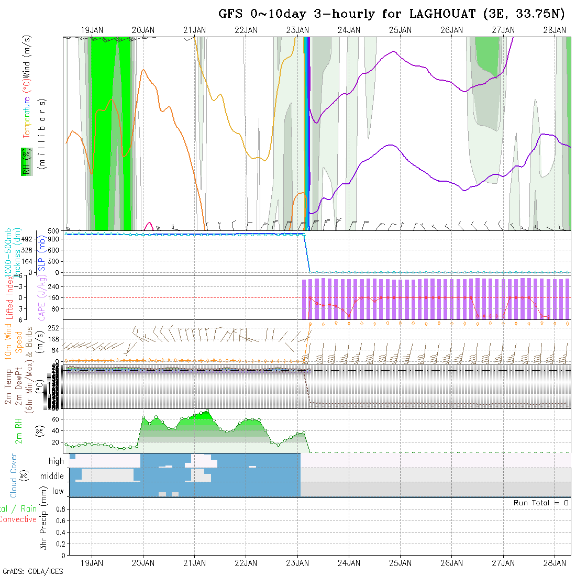Click the 20JAN label on the top date axis
Screen dimensions: 576x576
coord(143,30)
